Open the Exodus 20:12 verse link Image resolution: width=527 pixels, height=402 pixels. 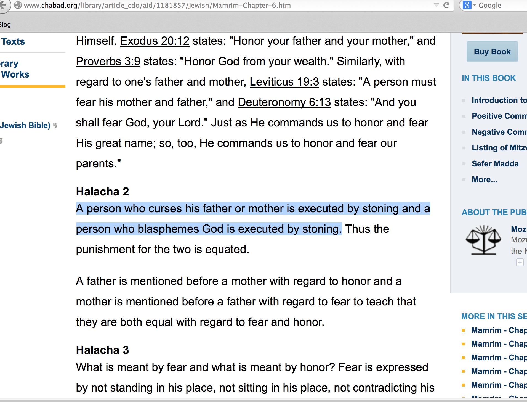point(155,41)
